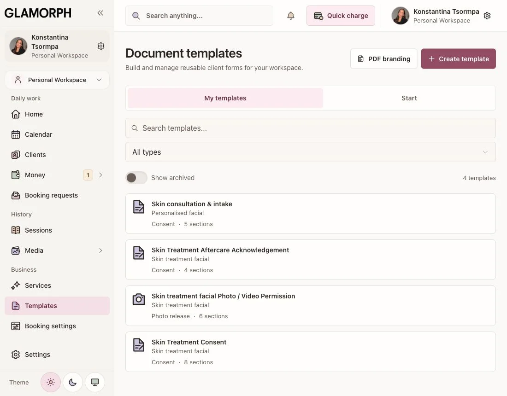Screen dimensions: 507x396
Task: Click the Clients icon in sidebar
Action: pos(16,155)
